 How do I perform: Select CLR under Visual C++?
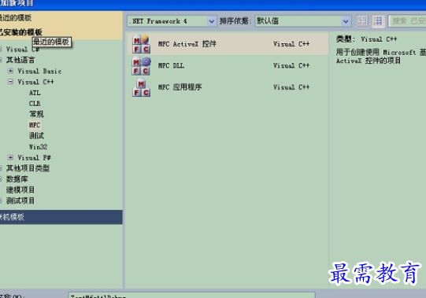click(35, 104)
